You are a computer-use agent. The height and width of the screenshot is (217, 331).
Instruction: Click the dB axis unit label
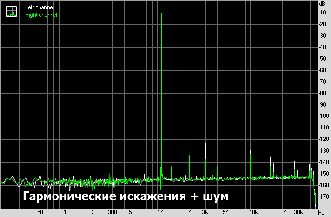tap(322, 4)
